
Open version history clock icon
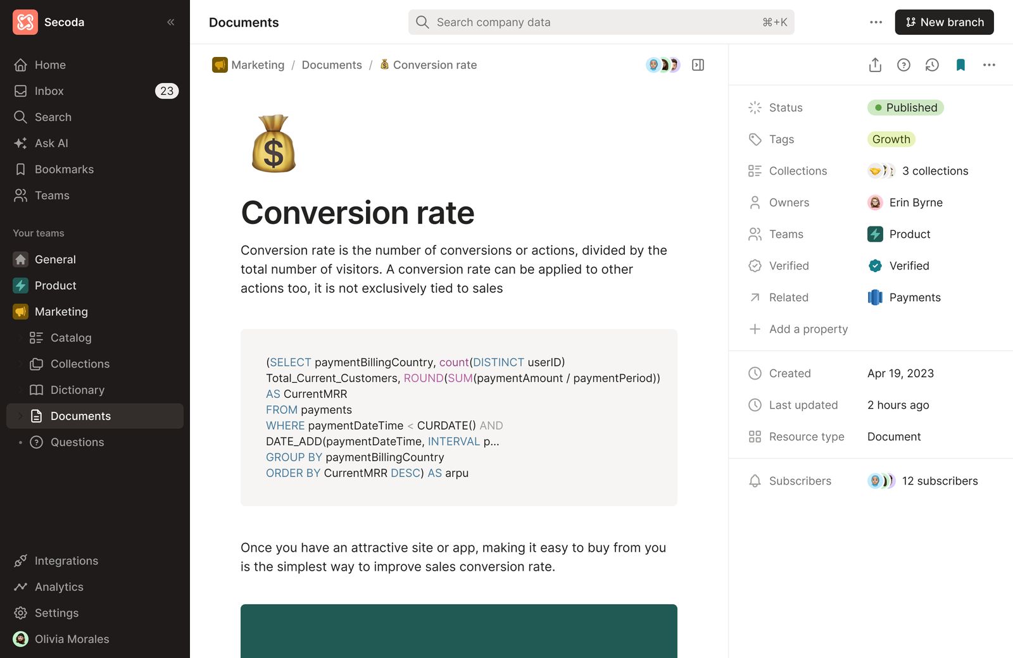click(x=932, y=65)
